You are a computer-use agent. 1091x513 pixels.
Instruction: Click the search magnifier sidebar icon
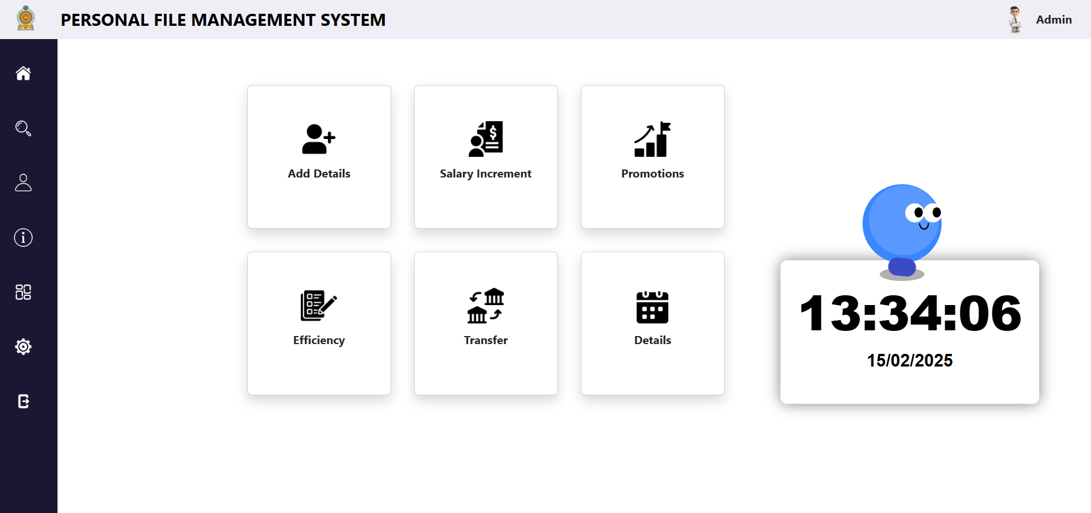pos(23,128)
